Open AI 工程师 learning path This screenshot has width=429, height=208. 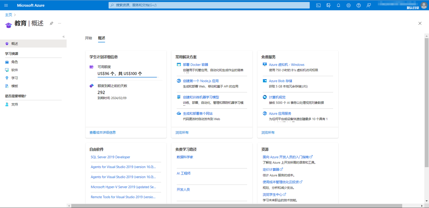[x=184, y=173]
